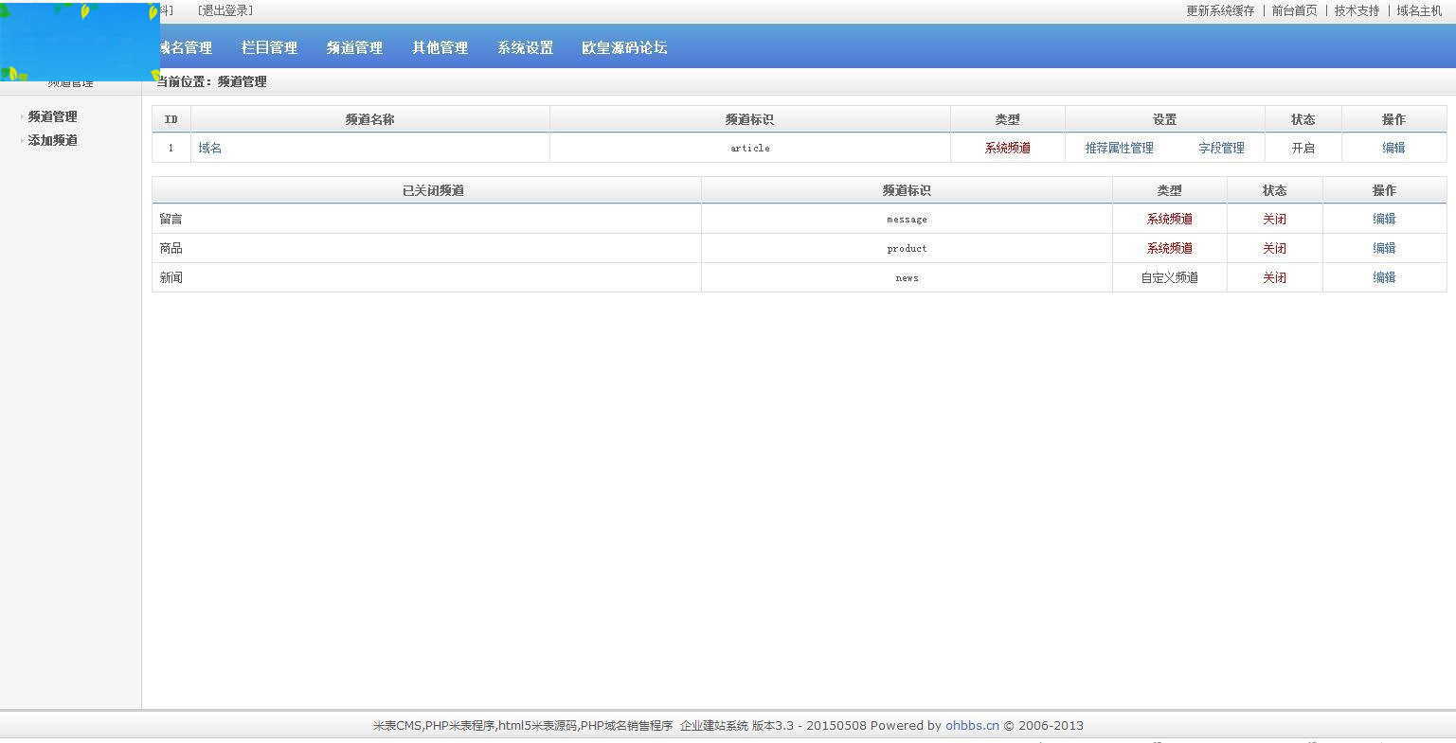Toggle 关闭 status for the message channel
Viewport: 1456px width, 743px height.
click(1275, 219)
